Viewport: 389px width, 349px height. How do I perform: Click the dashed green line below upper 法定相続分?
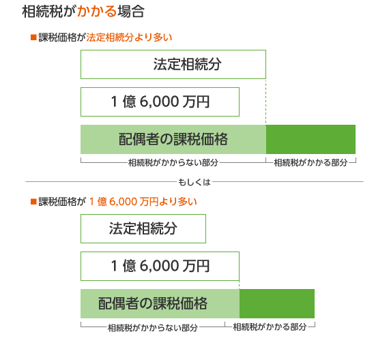click(266, 102)
